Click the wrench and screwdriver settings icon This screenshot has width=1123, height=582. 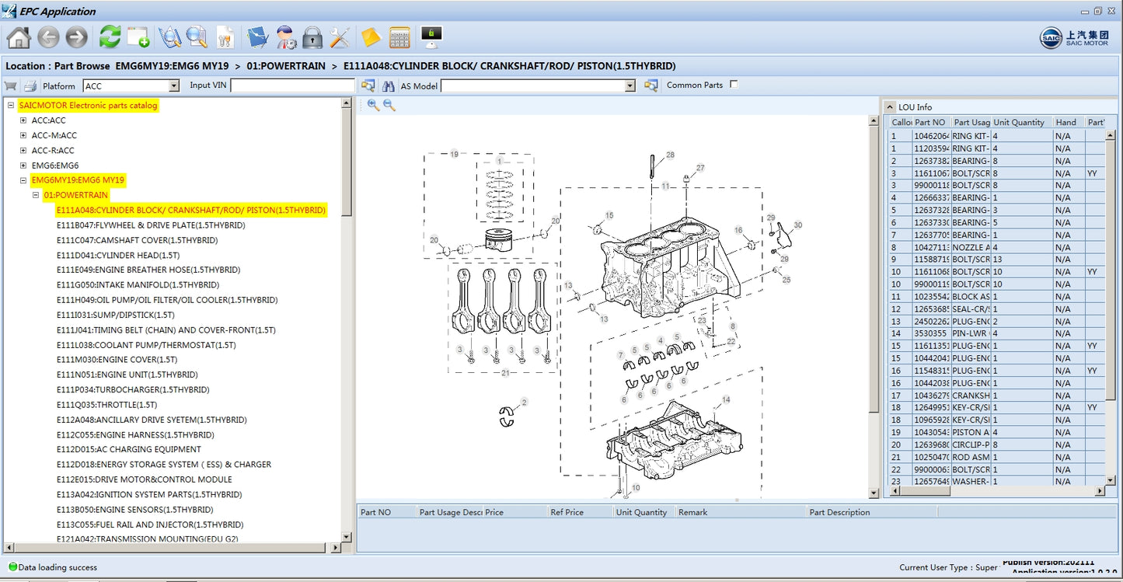coord(340,37)
